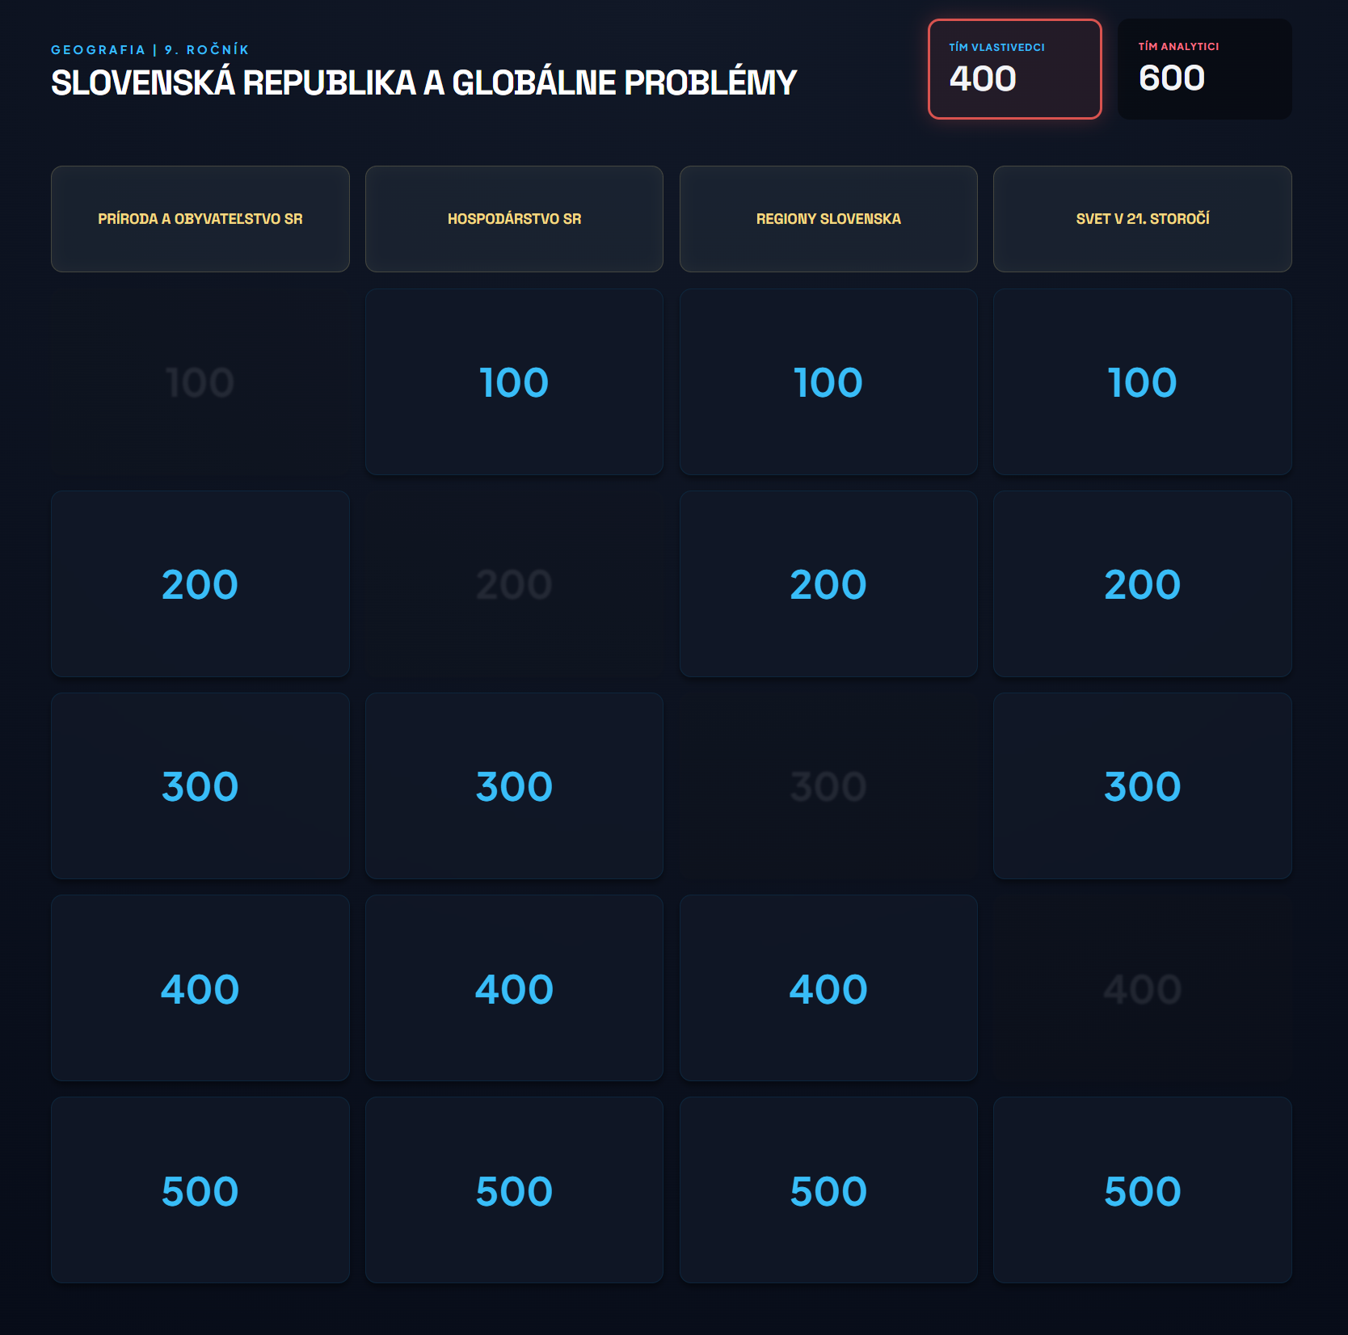Open the 100 tile under Hospodárstvo SR
This screenshot has width=1348, height=1335.
[x=514, y=381]
